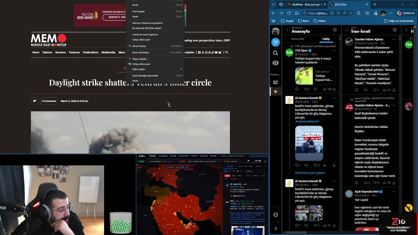This screenshot has height=235, width=418.
Task: Reload the X Pro page in Edge
Action: (x=289, y=13)
